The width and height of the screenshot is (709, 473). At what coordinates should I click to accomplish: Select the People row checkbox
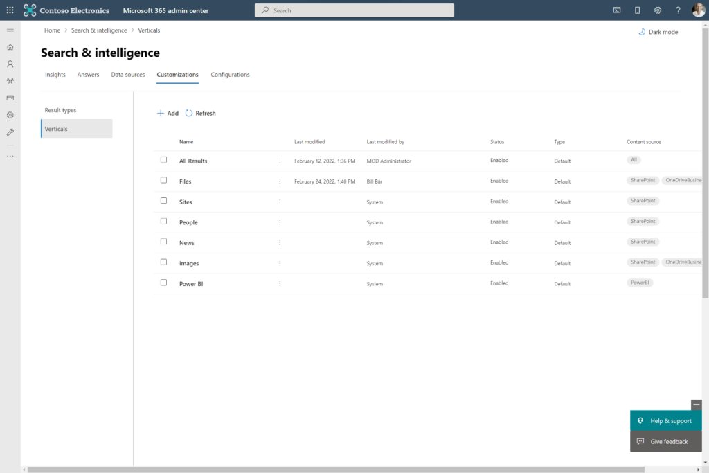[x=163, y=221]
